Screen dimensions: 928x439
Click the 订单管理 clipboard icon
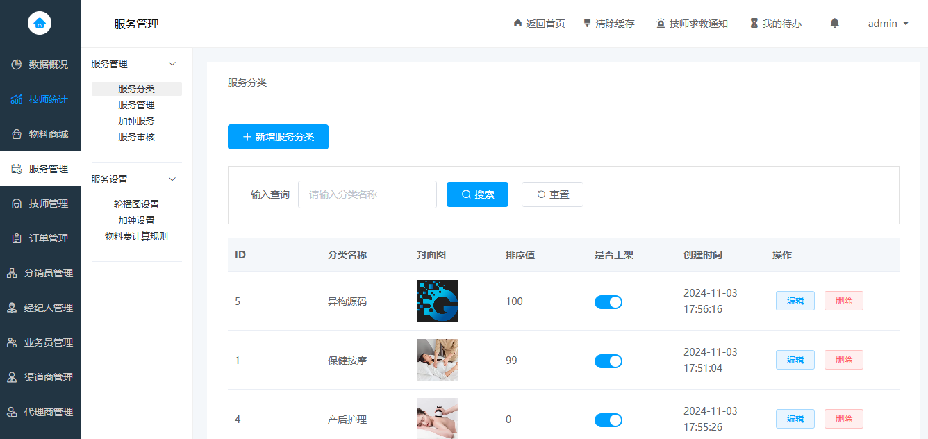click(17, 238)
